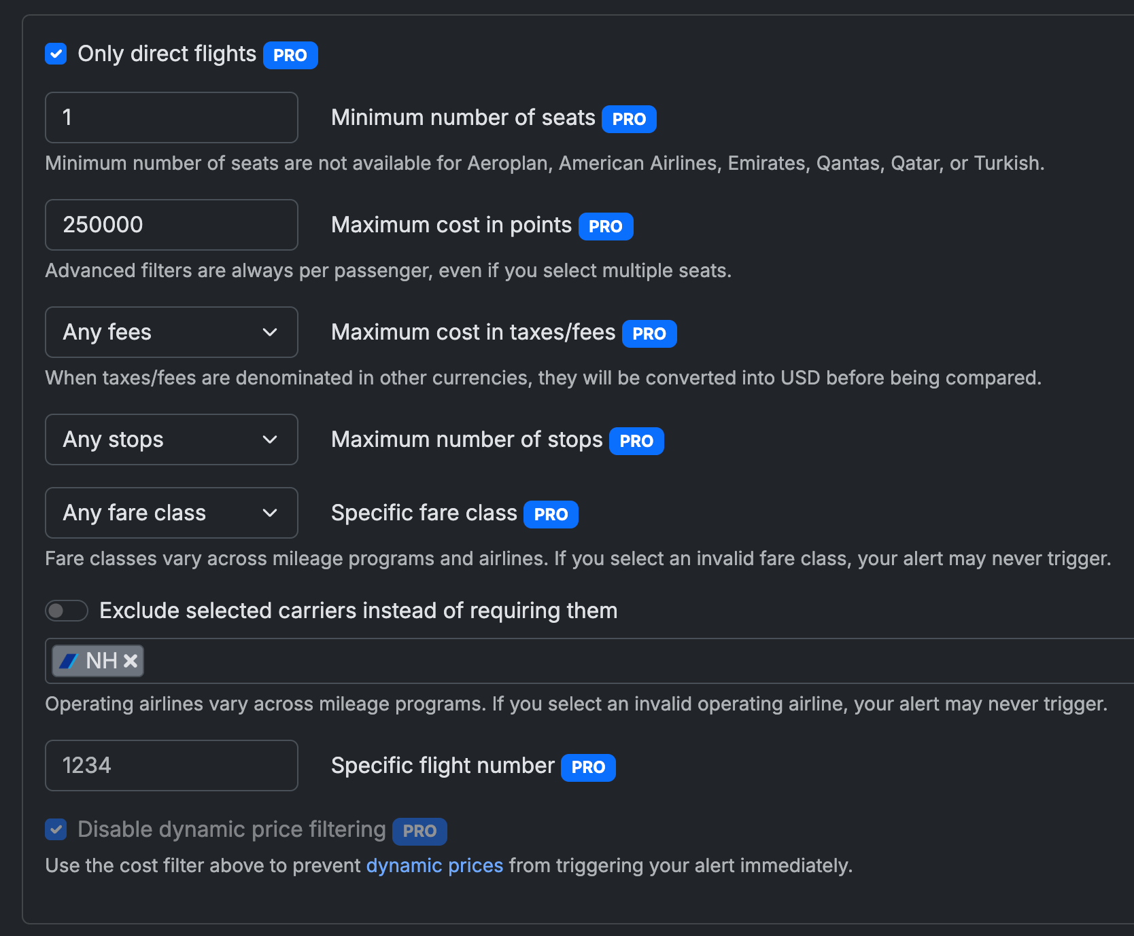Remove the NH carrier tag
Viewport: 1134px width, 936px height.
(x=131, y=661)
